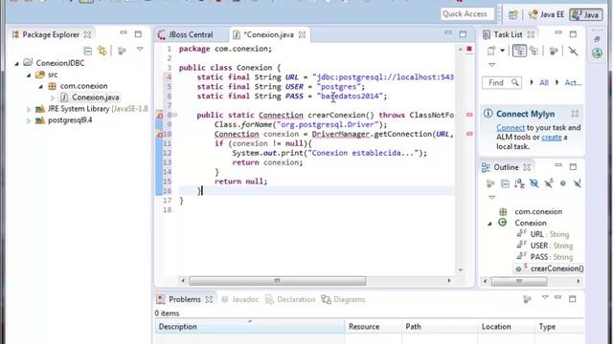Open the Declaration tab
This screenshot has height=344, width=613.
click(290, 299)
